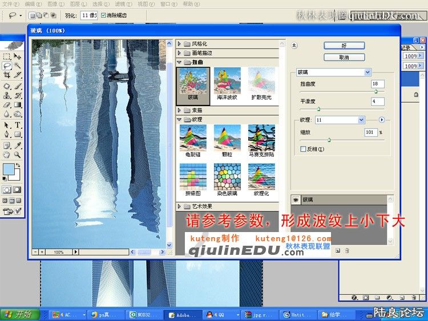Screen dimensions: 428x321
Task: Enable the 反相 invert checkbox
Action: click(303, 149)
